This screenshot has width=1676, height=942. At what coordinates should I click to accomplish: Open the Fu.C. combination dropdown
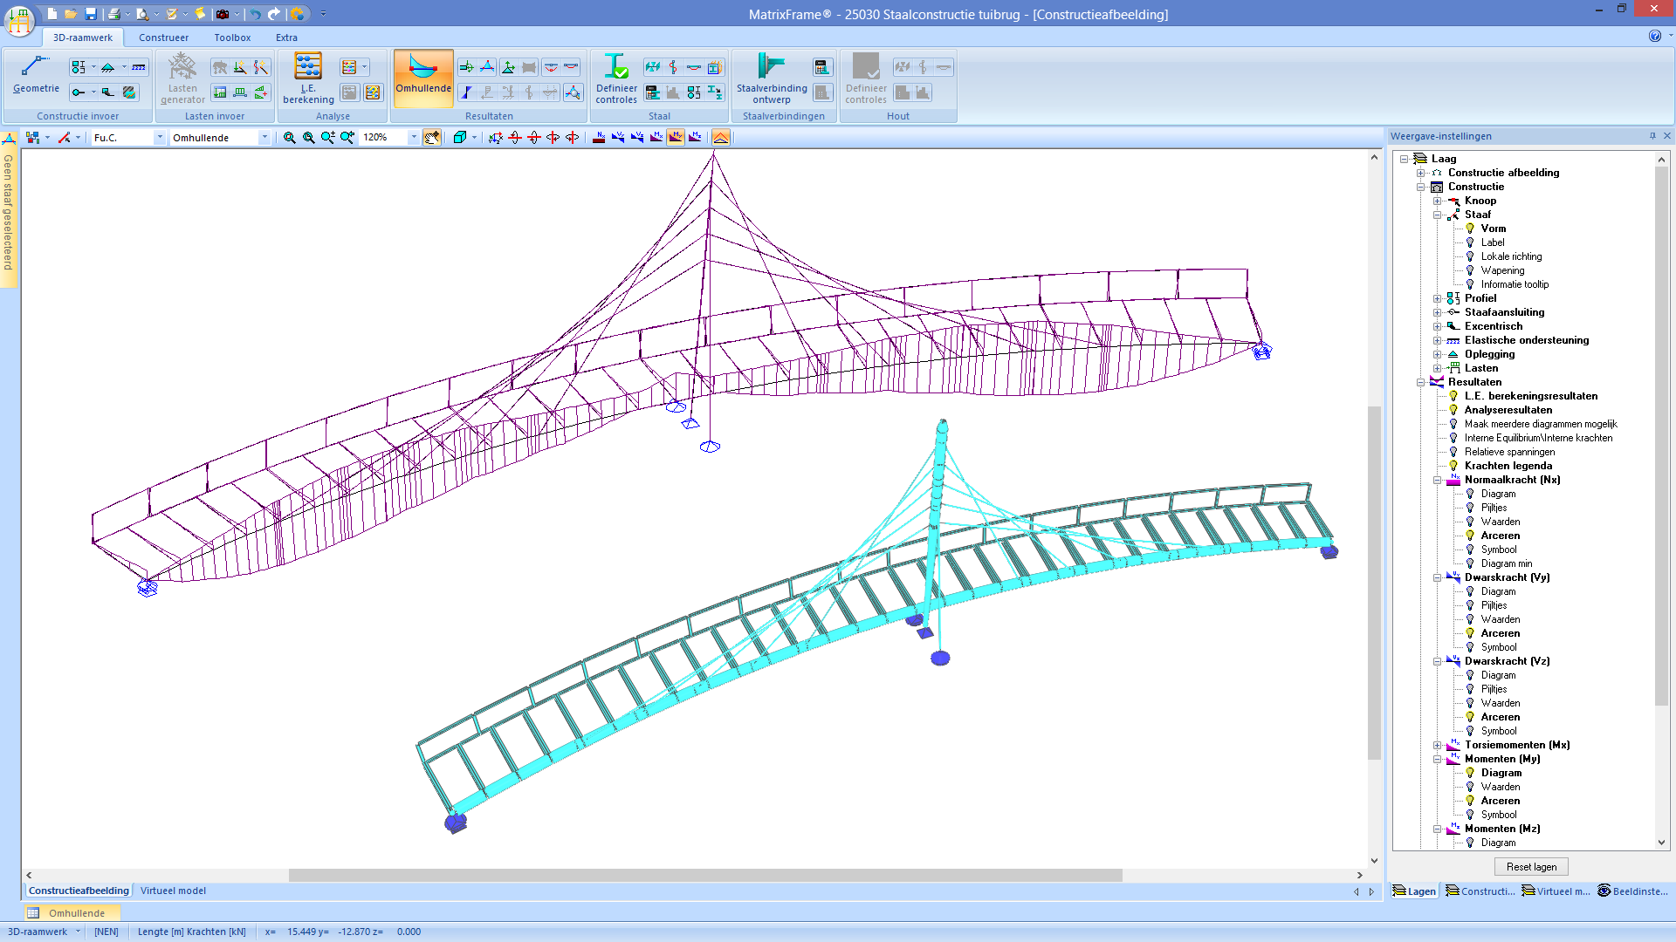pos(160,138)
